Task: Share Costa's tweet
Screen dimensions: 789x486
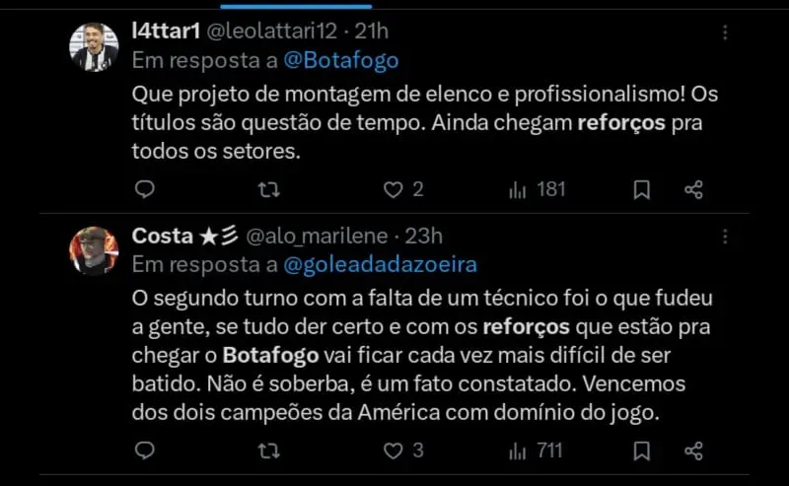Action: click(693, 451)
